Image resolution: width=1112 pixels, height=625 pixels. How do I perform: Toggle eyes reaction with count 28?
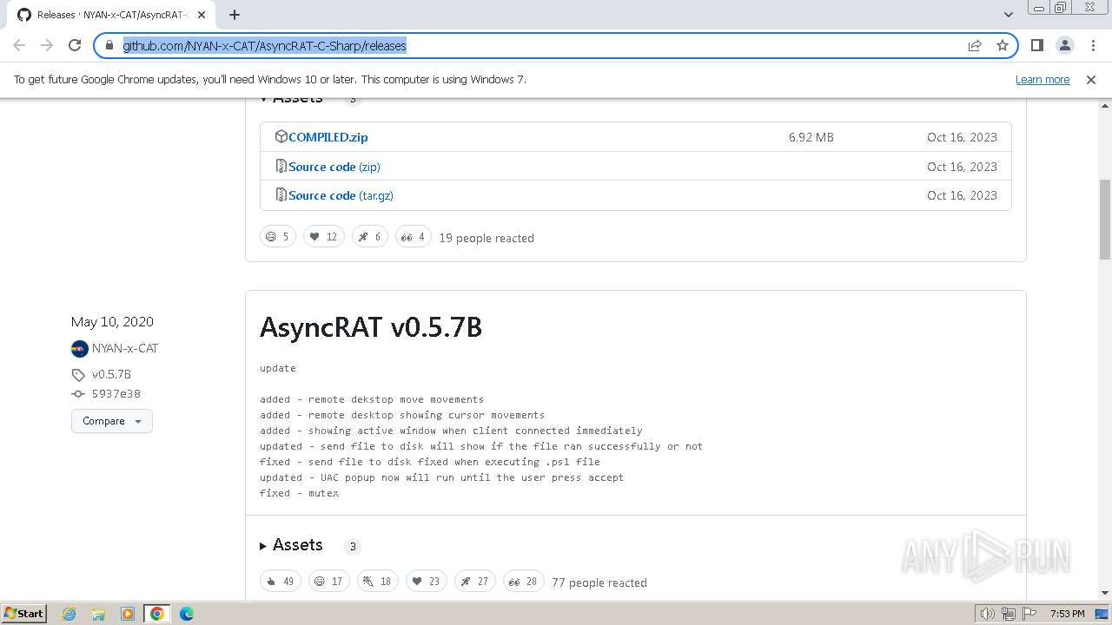[524, 581]
